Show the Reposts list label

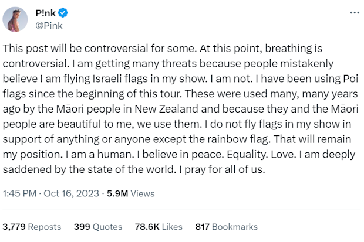point(45,227)
